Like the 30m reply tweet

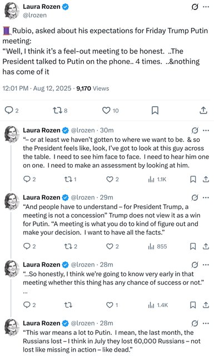(113, 179)
